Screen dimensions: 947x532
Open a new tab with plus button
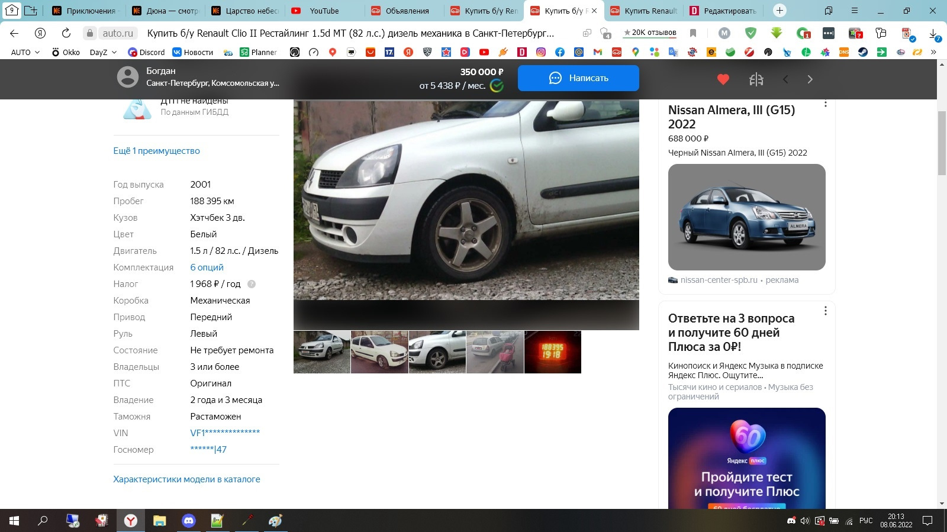pos(779,11)
